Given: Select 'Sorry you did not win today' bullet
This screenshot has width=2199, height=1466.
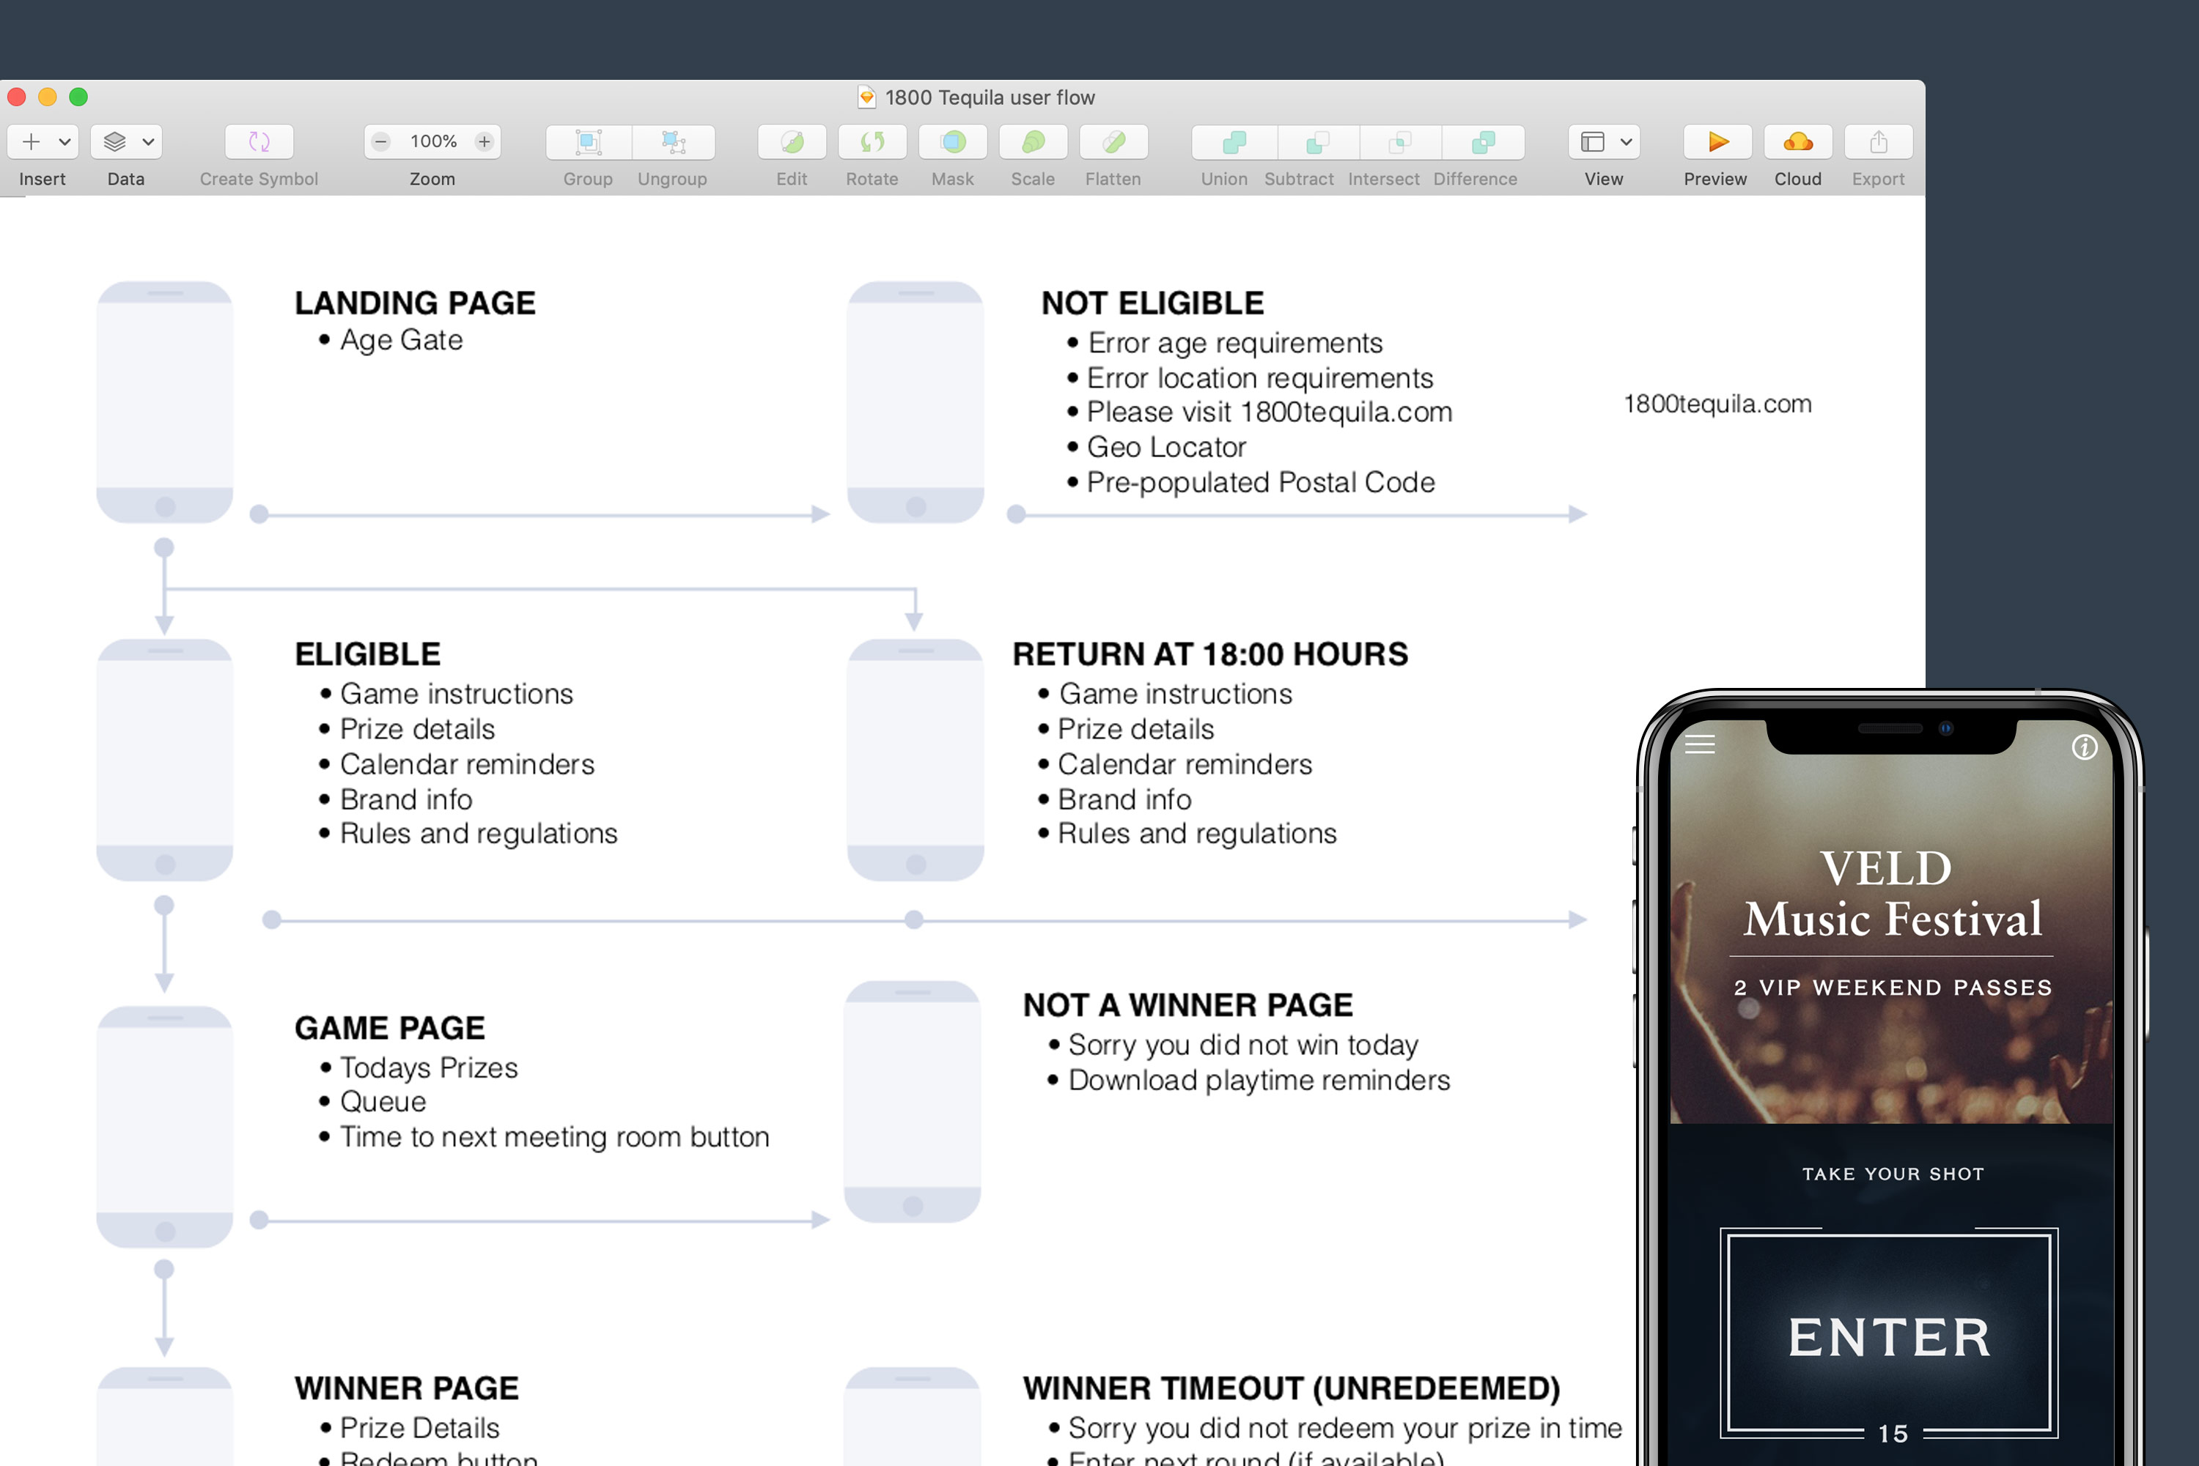Looking at the screenshot, I should tap(1243, 1044).
